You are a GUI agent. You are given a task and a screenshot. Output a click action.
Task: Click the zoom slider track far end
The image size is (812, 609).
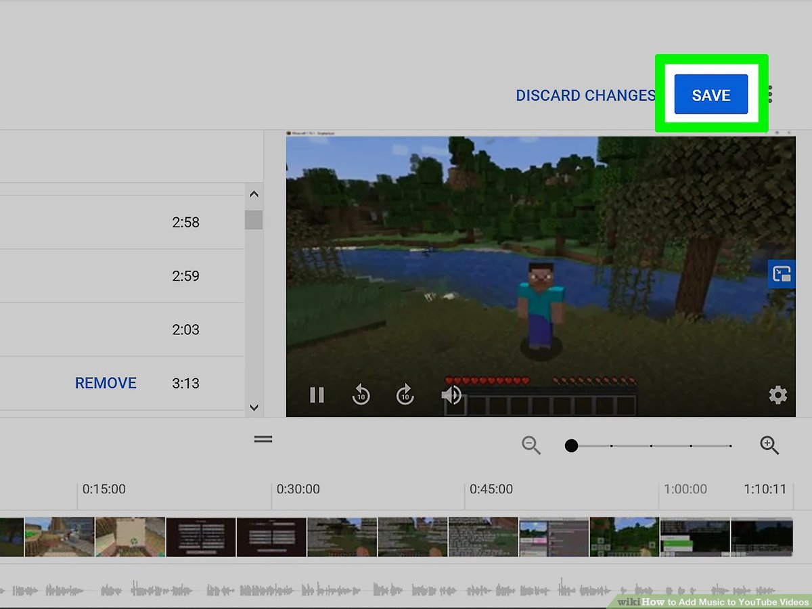click(x=730, y=446)
